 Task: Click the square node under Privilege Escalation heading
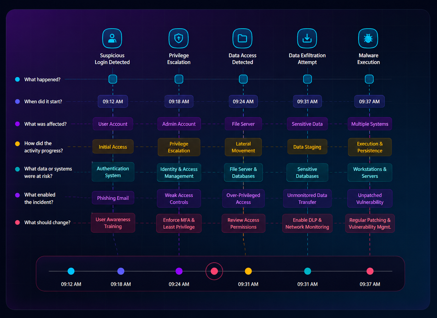tap(179, 79)
